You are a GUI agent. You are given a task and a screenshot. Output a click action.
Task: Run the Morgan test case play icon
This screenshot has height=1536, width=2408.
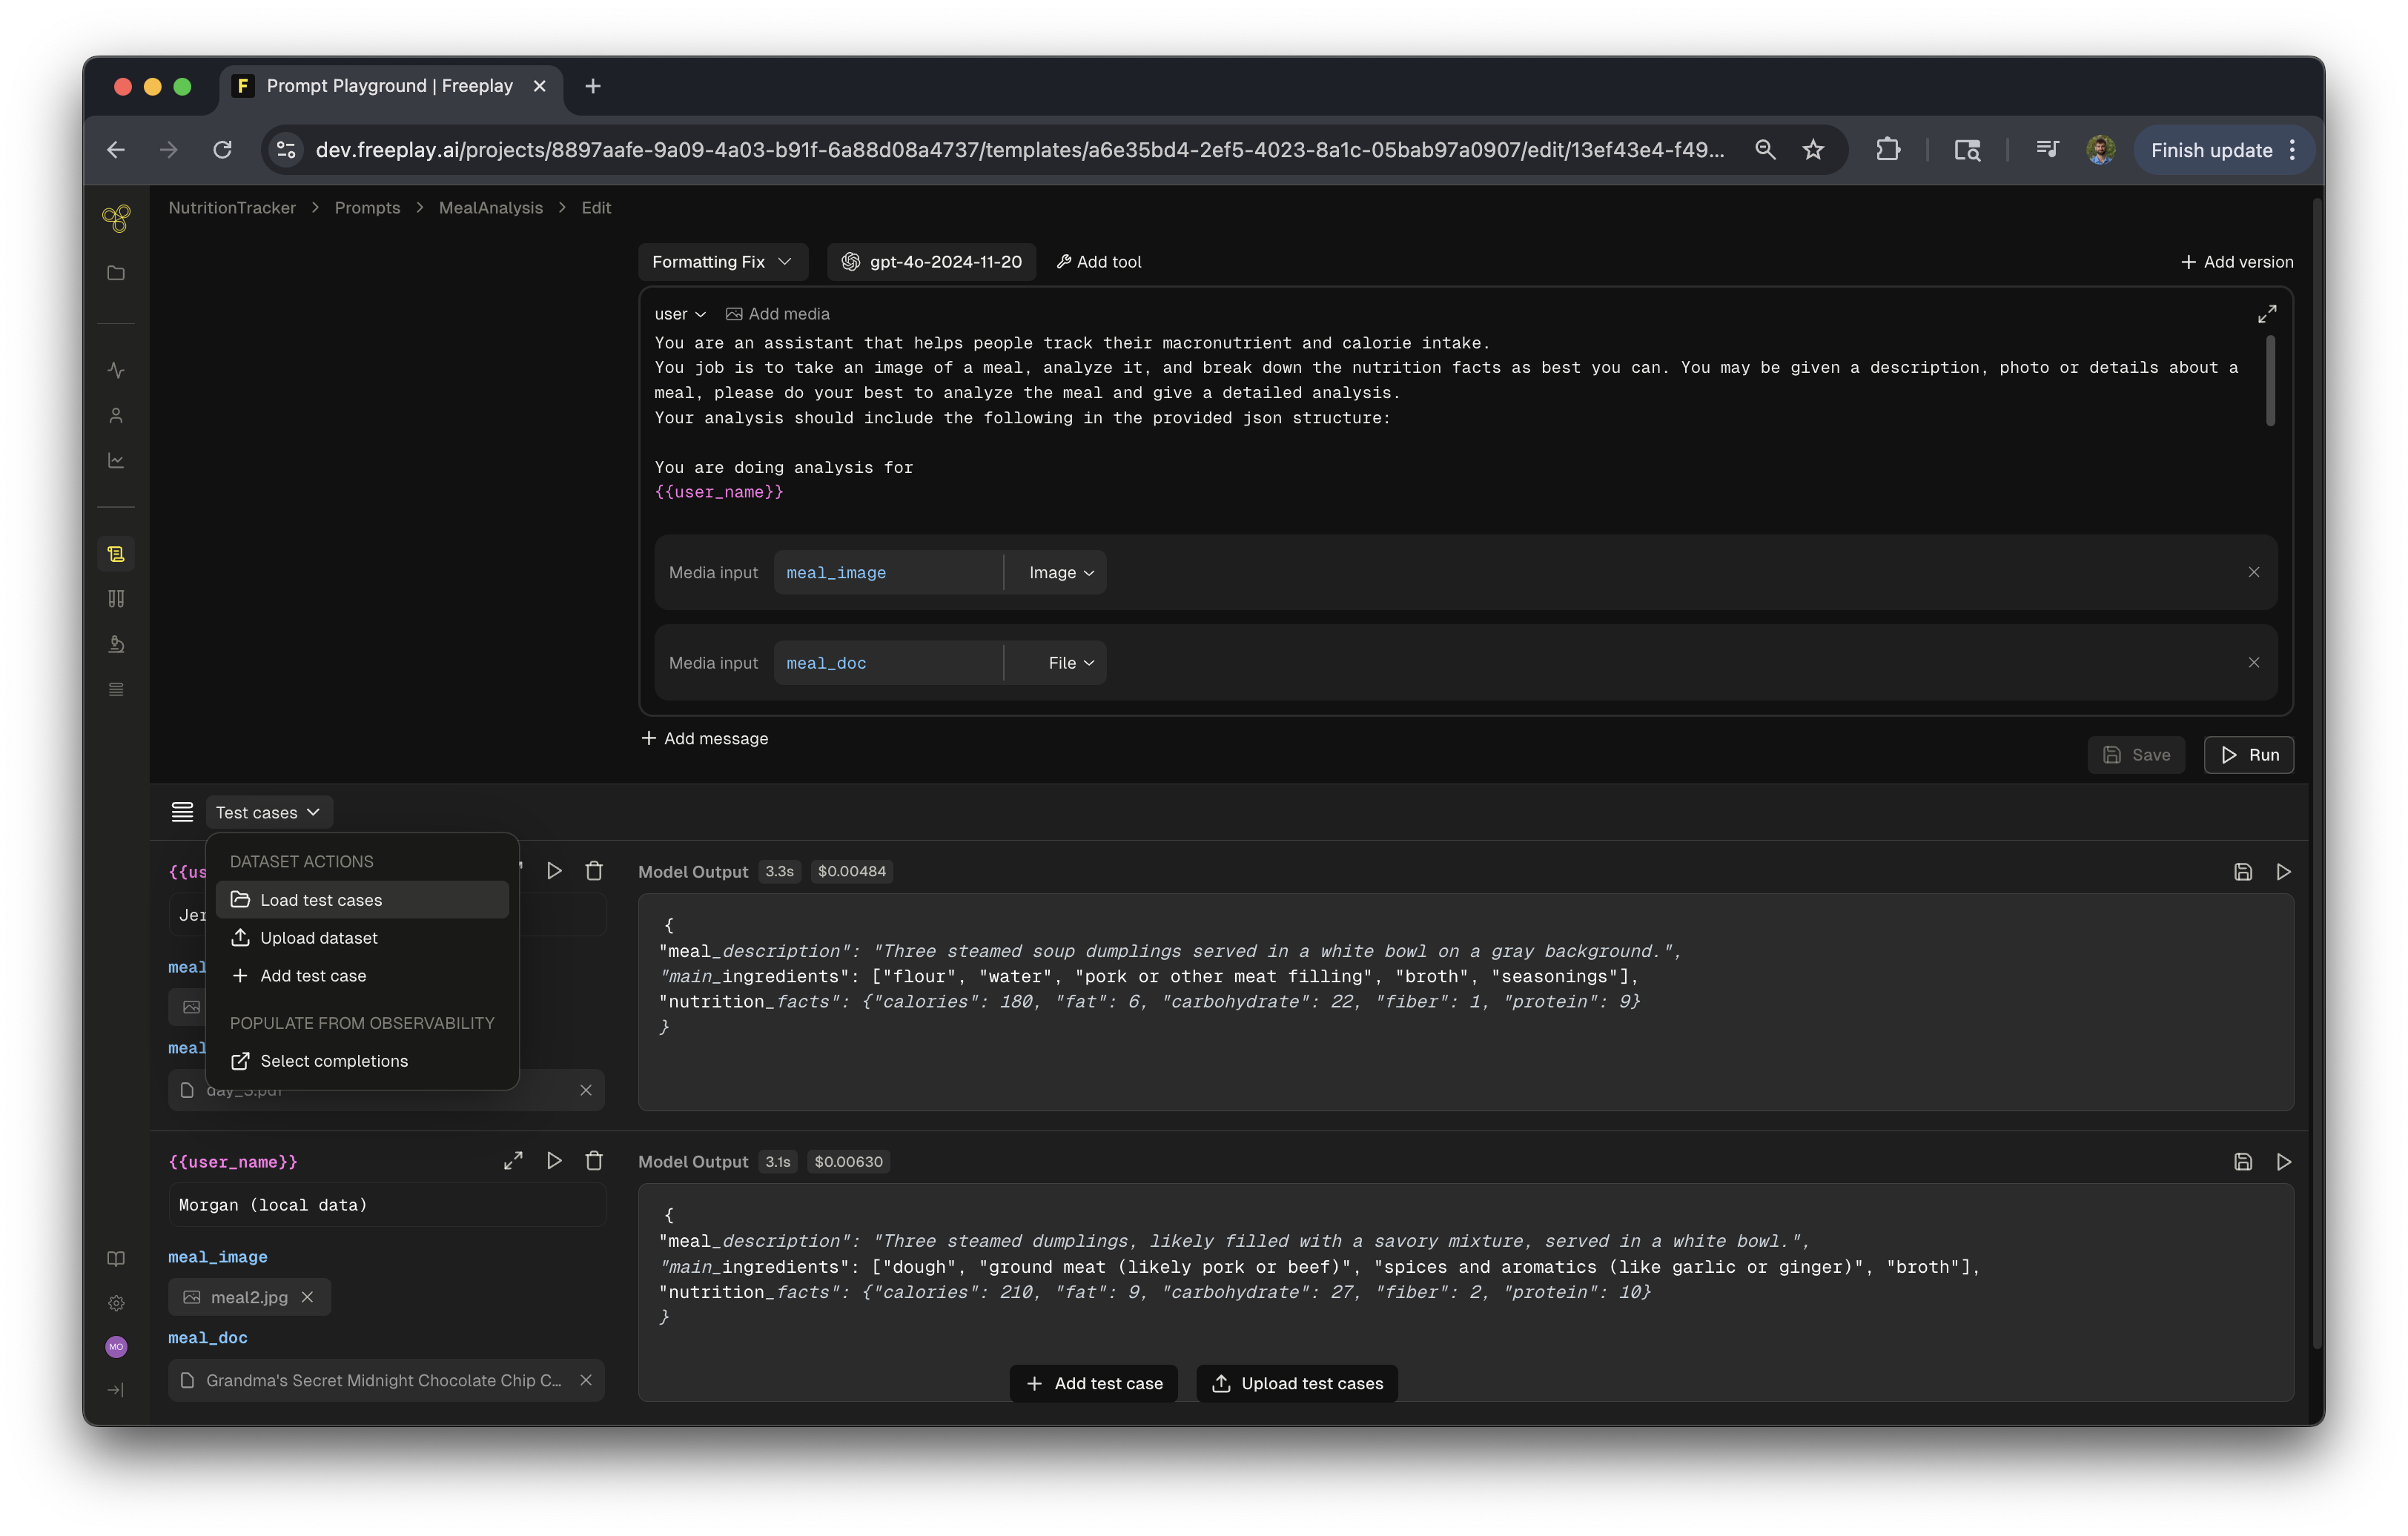(x=554, y=1161)
